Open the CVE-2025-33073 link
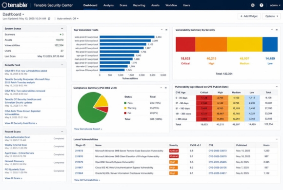The height and width of the screenshot is (190, 283). (x=218, y=151)
